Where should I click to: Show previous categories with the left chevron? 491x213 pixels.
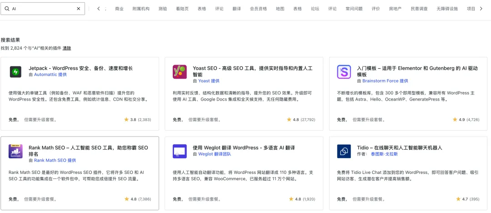coord(98,9)
